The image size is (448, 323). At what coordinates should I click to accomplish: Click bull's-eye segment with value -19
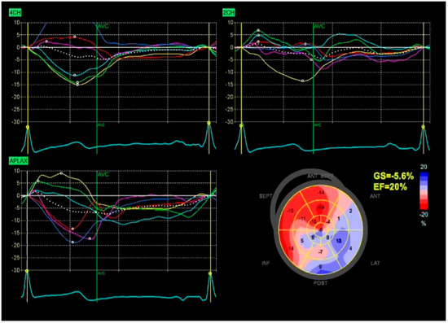(321, 207)
